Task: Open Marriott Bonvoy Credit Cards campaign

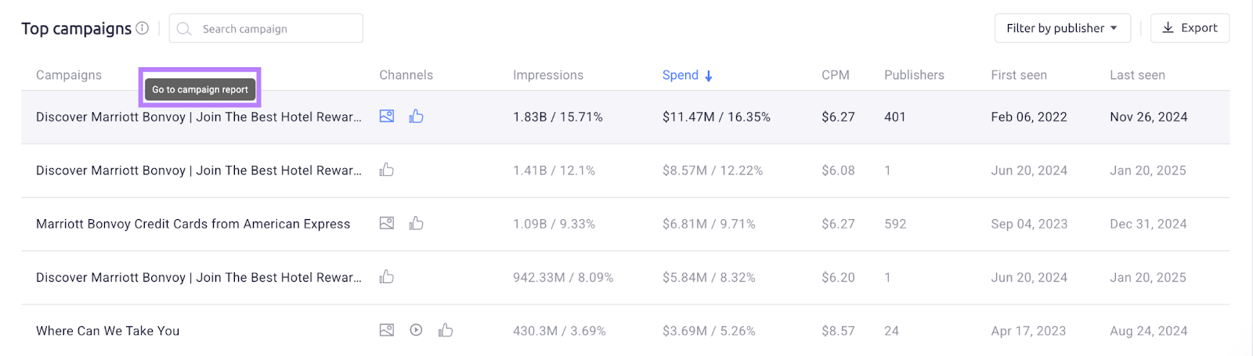Action: coord(193,224)
